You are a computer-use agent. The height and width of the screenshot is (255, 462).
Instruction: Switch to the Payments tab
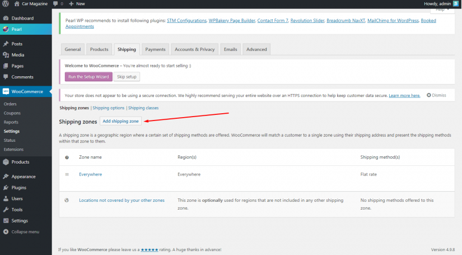pos(155,49)
